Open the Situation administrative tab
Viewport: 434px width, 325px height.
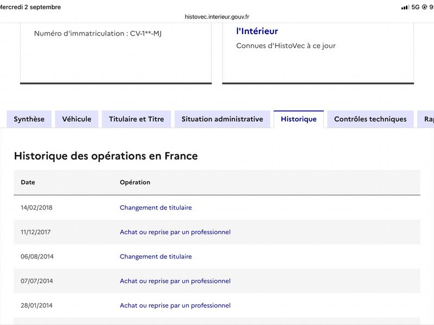click(222, 119)
